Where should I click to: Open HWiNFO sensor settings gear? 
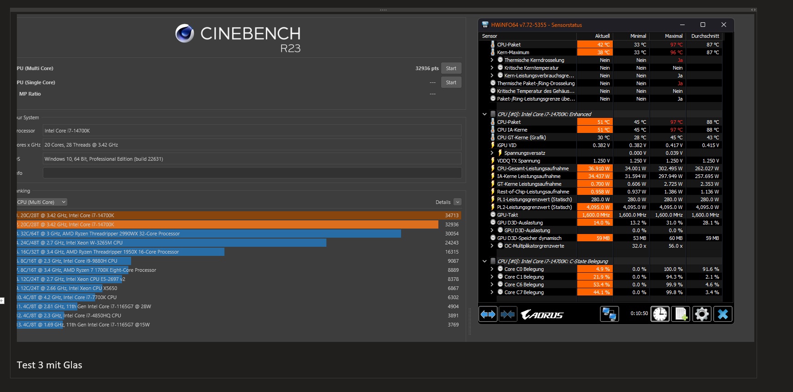pyautogui.click(x=701, y=314)
